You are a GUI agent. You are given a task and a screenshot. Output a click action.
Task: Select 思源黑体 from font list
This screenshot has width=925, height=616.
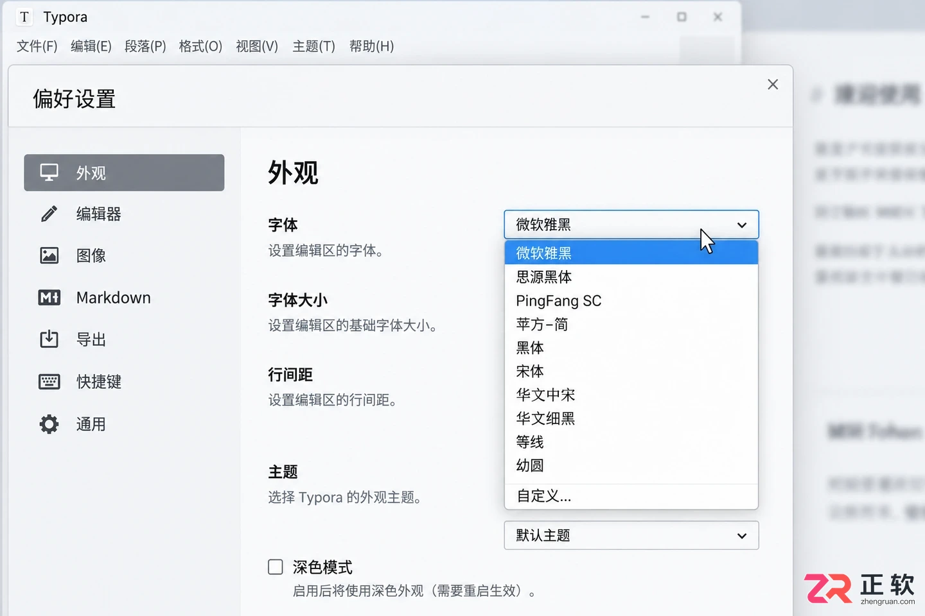pos(631,277)
